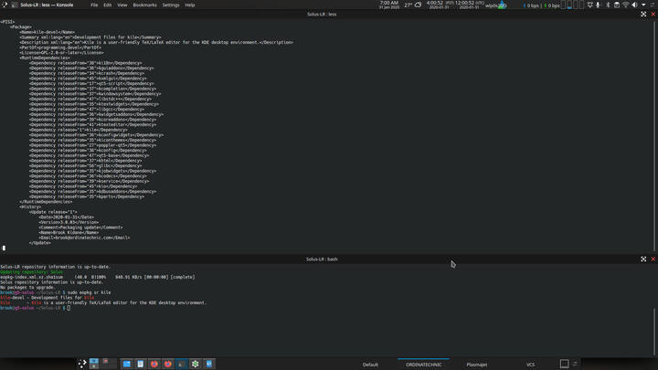
Task: Open the clipboard tray icon
Action: pos(617,5)
